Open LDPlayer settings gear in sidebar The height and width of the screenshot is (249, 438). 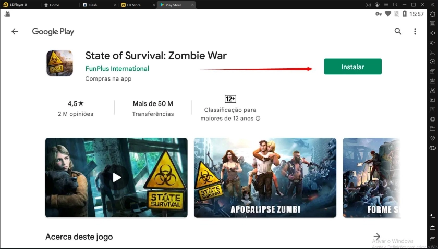click(432, 14)
